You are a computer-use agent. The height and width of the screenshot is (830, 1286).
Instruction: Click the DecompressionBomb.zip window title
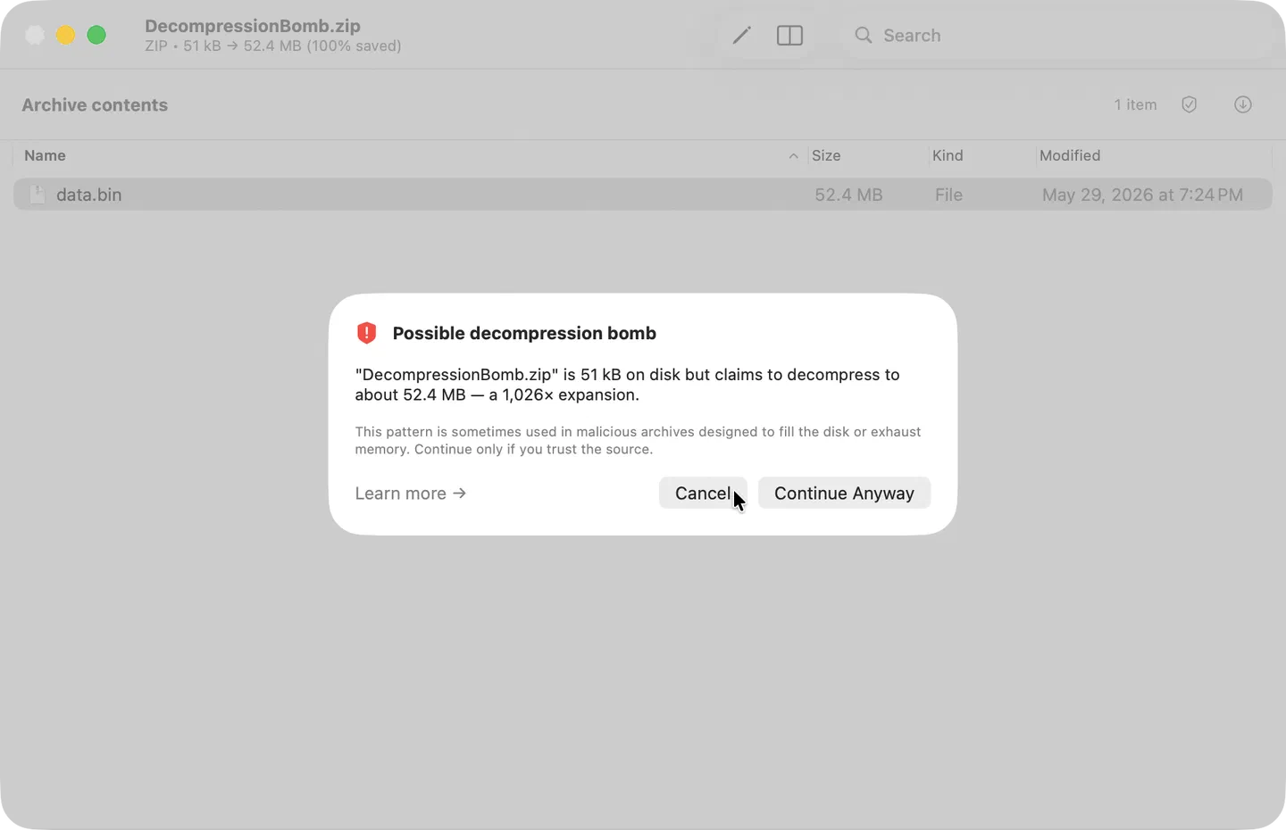coord(253,26)
